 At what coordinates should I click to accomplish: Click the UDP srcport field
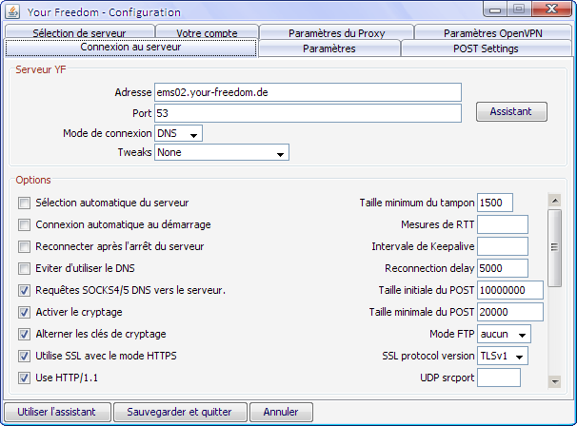pos(499,378)
